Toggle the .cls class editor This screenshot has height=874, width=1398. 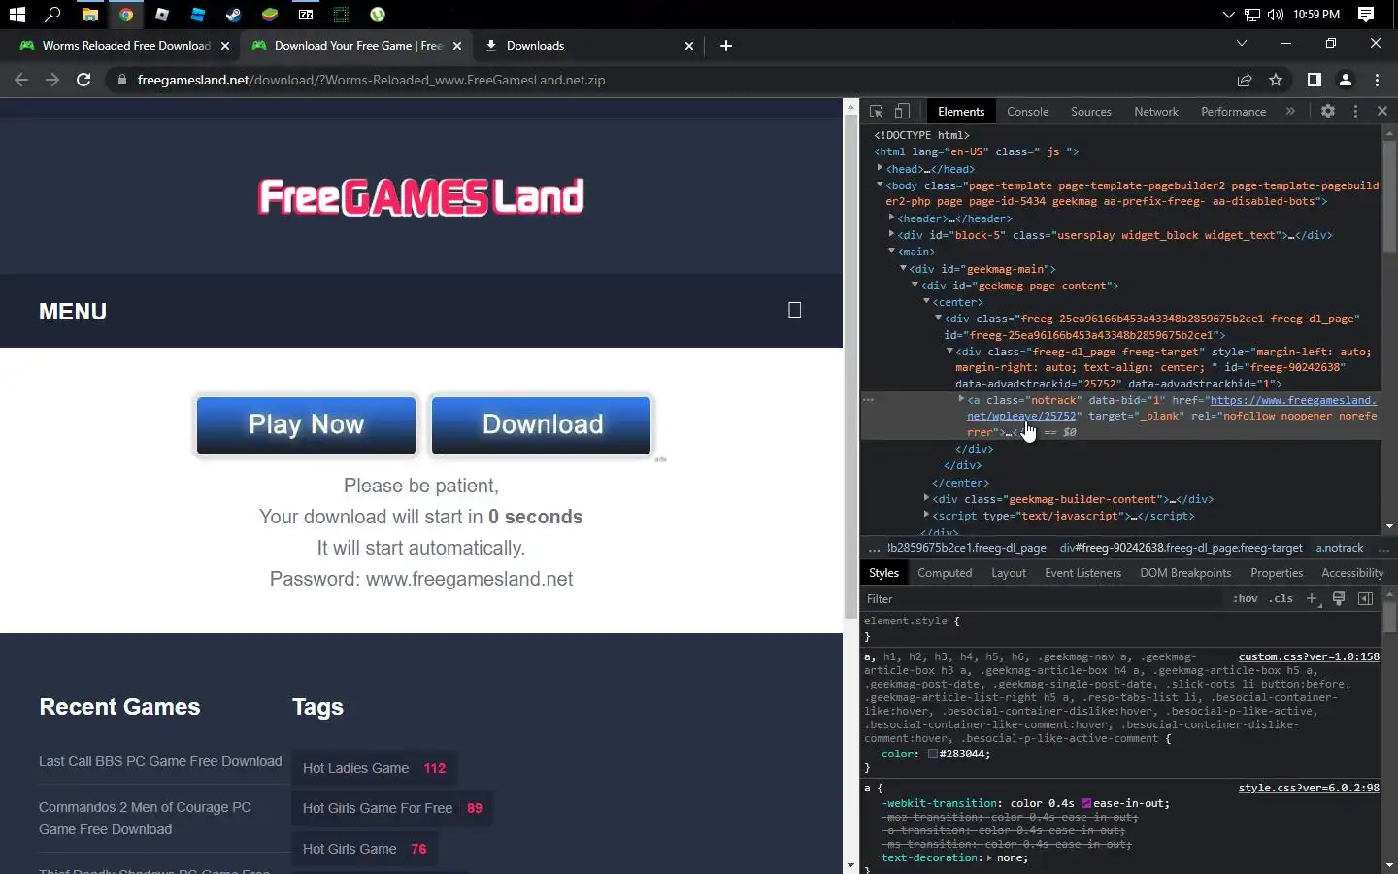click(1281, 598)
